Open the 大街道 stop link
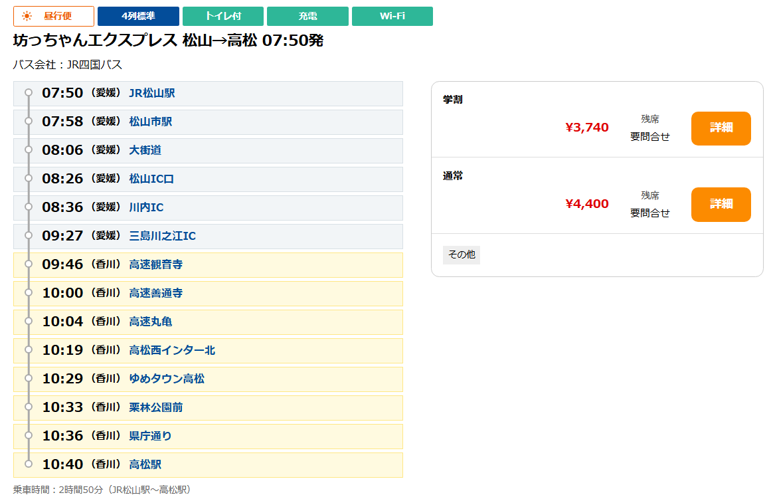The height and width of the screenshot is (499, 773). (145, 150)
